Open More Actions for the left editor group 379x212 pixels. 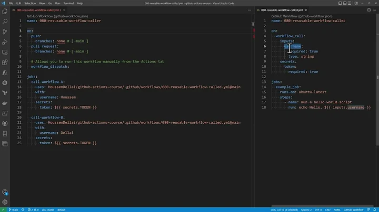point(250,10)
